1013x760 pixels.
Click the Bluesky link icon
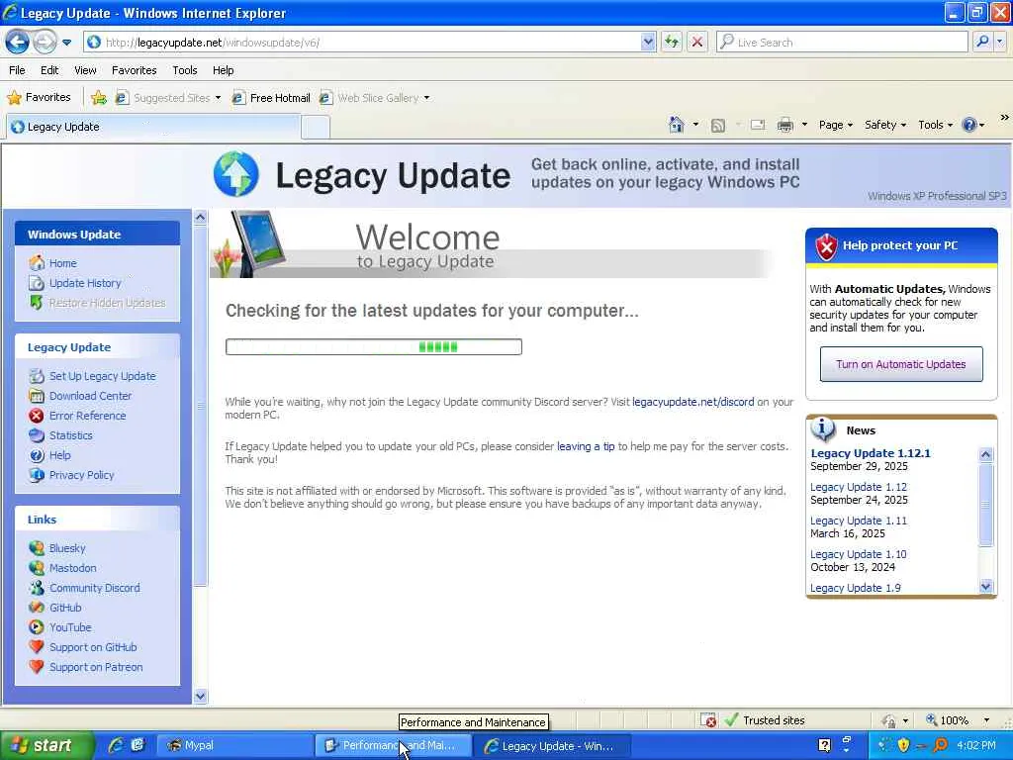click(37, 548)
